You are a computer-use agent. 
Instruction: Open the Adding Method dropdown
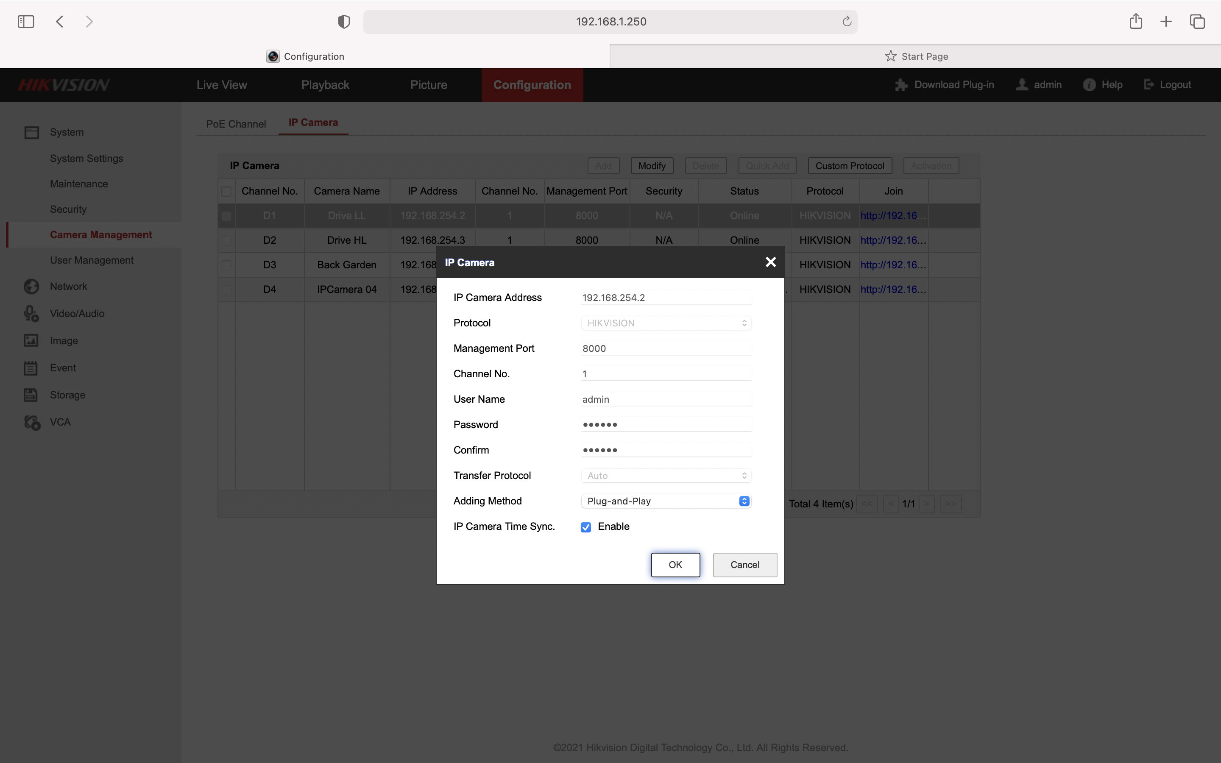coord(666,501)
